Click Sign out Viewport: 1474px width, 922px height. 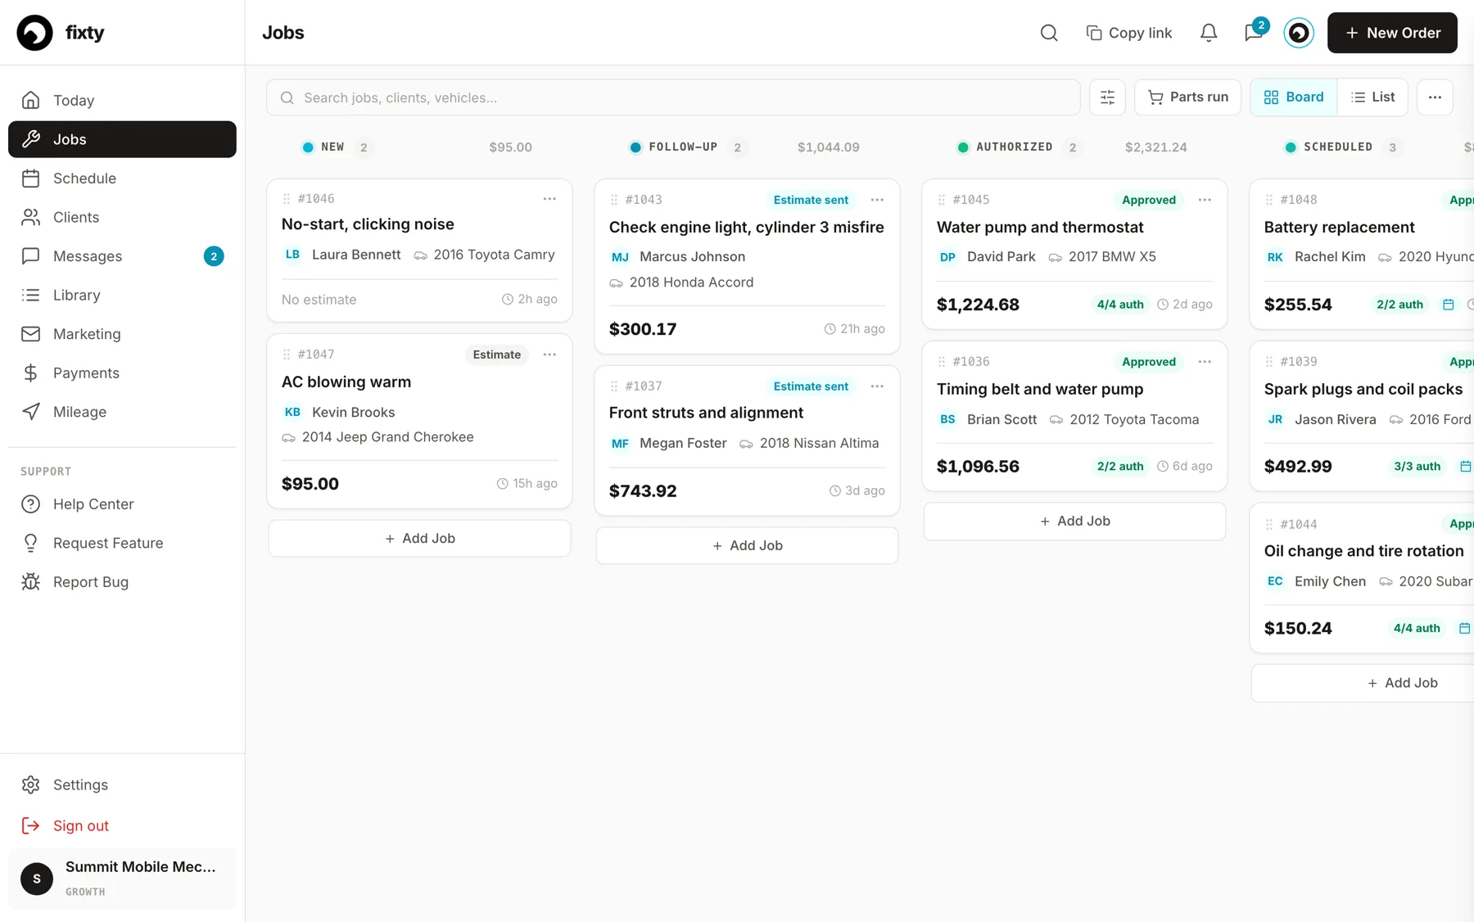pyautogui.click(x=122, y=825)
